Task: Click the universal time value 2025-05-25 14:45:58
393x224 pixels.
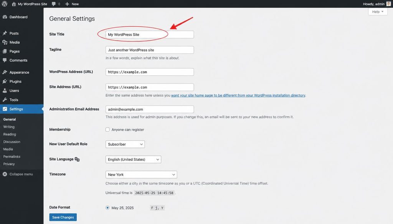Action: (x=154, y=193)
